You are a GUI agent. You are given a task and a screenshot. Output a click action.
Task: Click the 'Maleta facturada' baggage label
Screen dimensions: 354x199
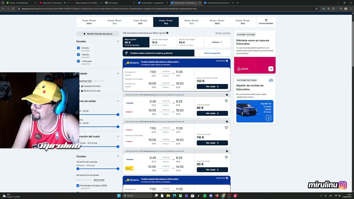[x=92, y=91]
